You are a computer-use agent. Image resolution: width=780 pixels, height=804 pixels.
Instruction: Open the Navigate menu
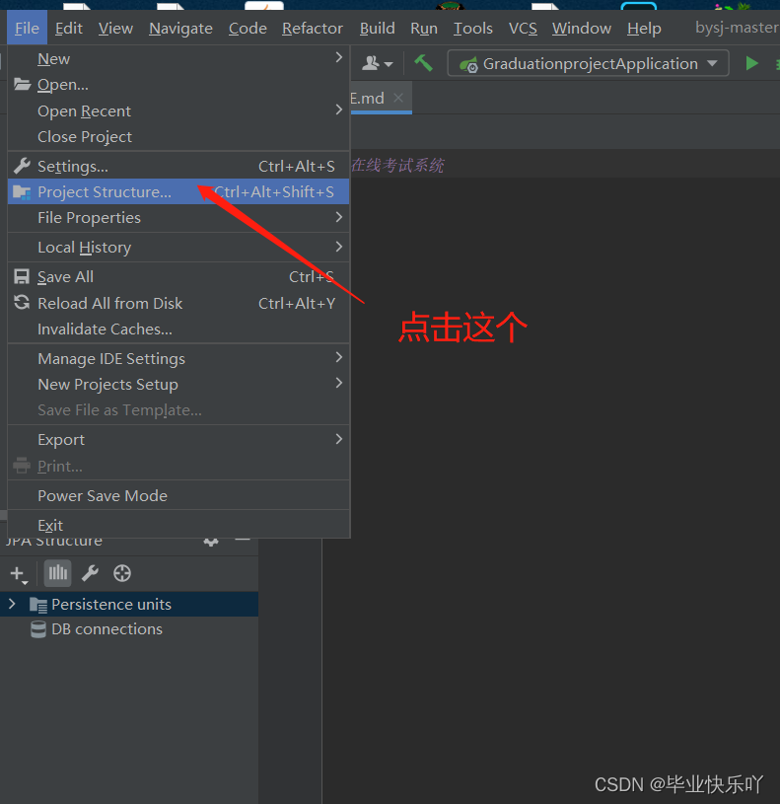[x=180, y=29]
